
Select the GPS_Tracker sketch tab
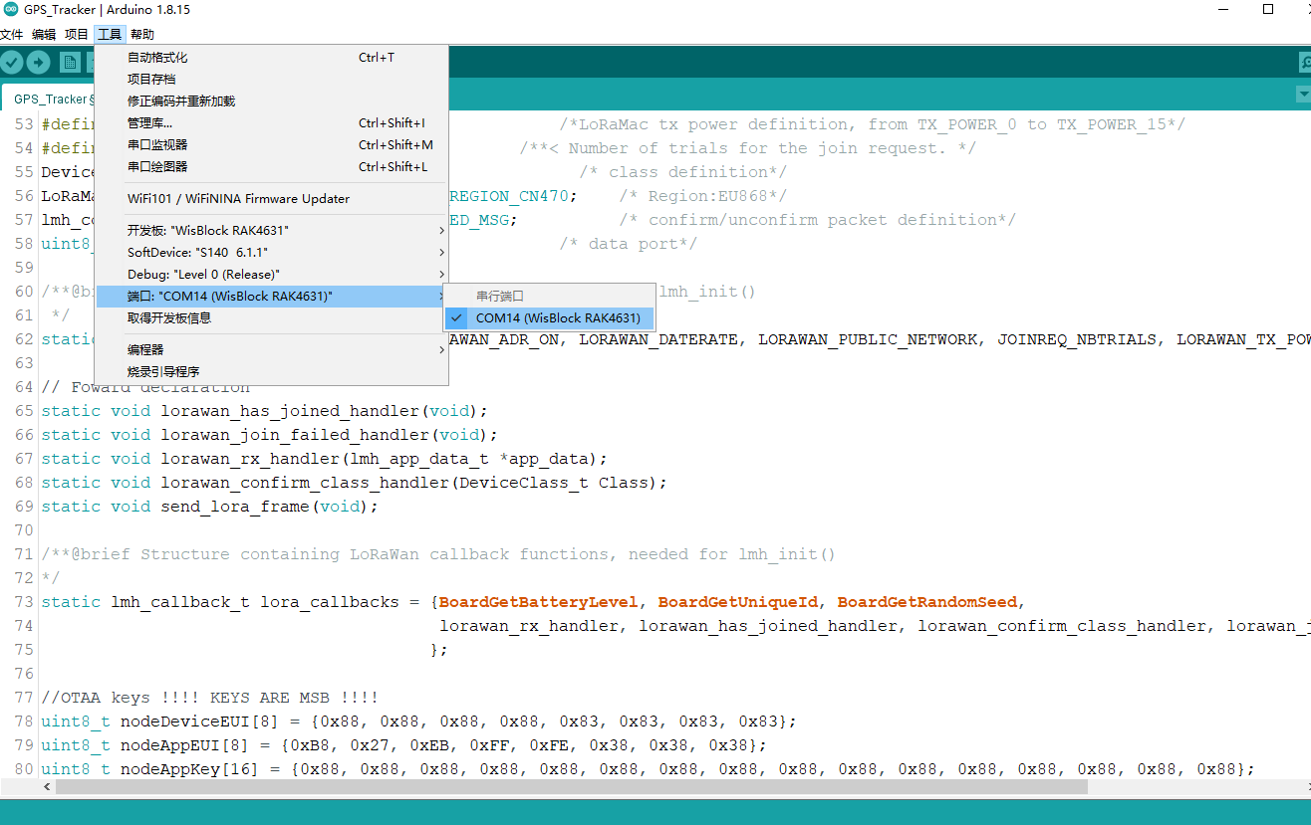point(50,99)
